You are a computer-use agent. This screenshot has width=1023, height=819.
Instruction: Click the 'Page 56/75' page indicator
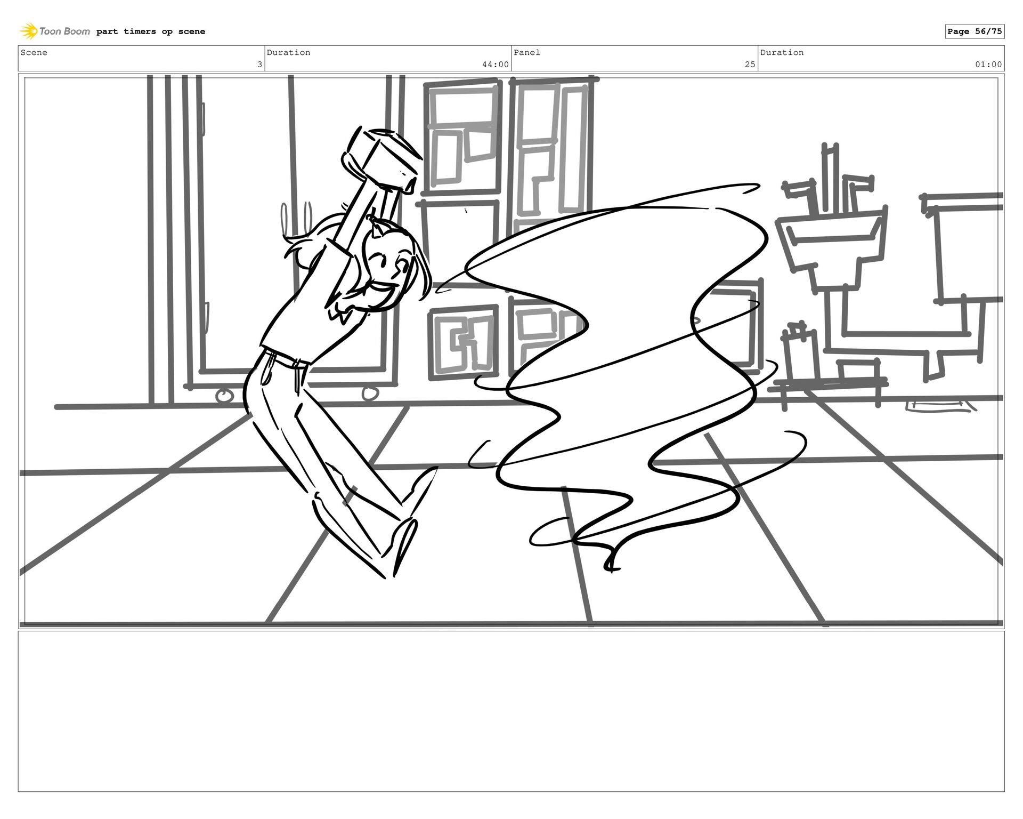(x=975, y=31)
